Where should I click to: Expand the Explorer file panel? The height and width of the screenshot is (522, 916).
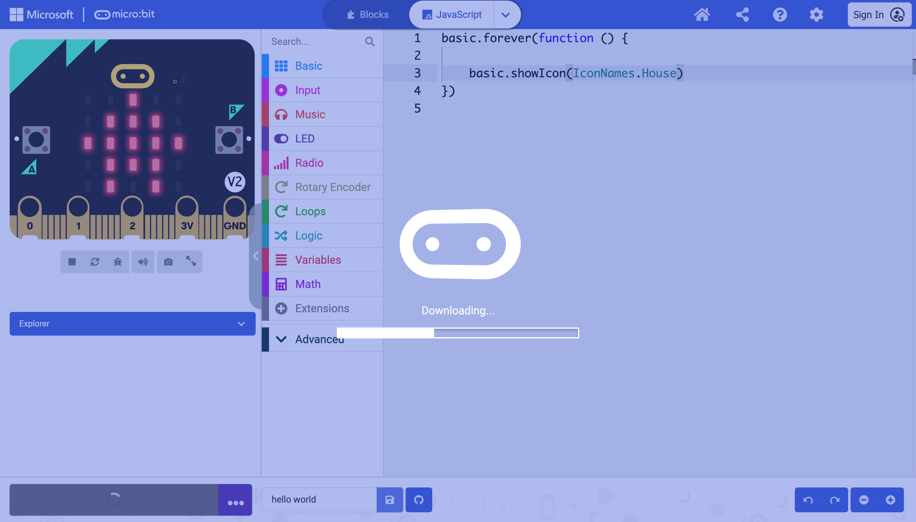pyautogui.click(x=133, y=323)
